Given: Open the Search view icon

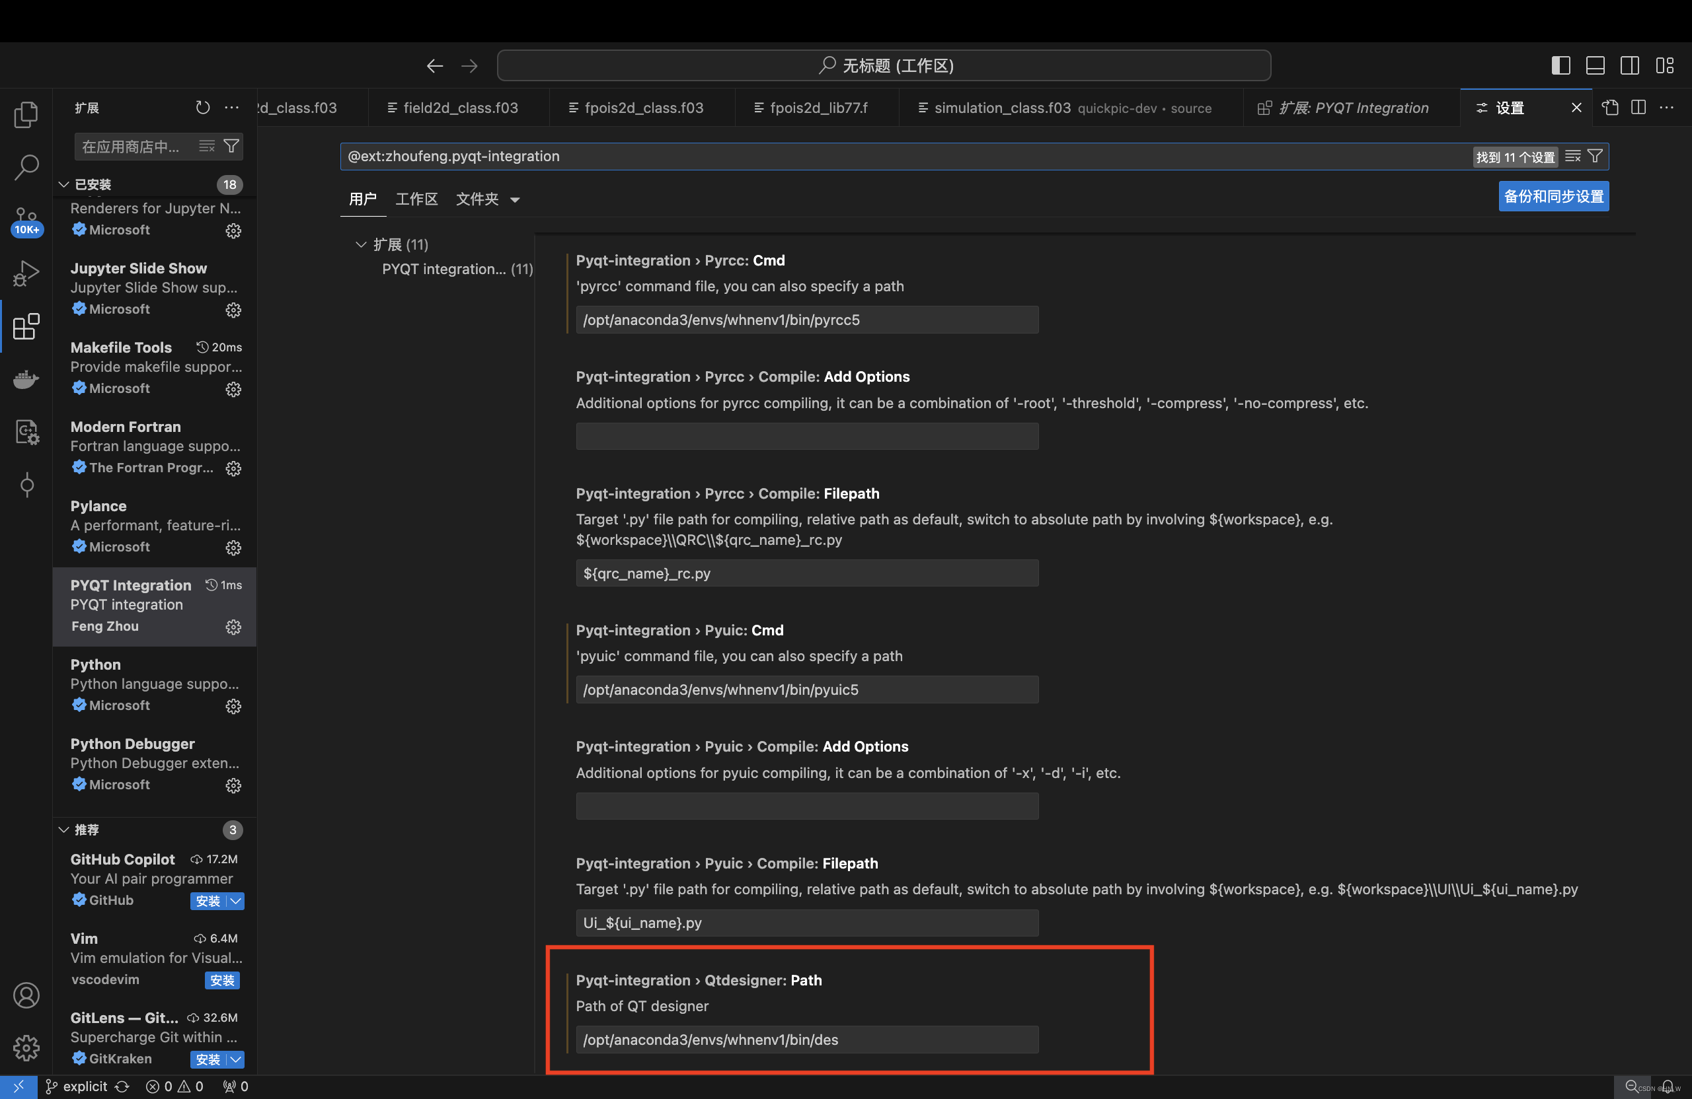Looking at the screenshot, I should (26, 167).
